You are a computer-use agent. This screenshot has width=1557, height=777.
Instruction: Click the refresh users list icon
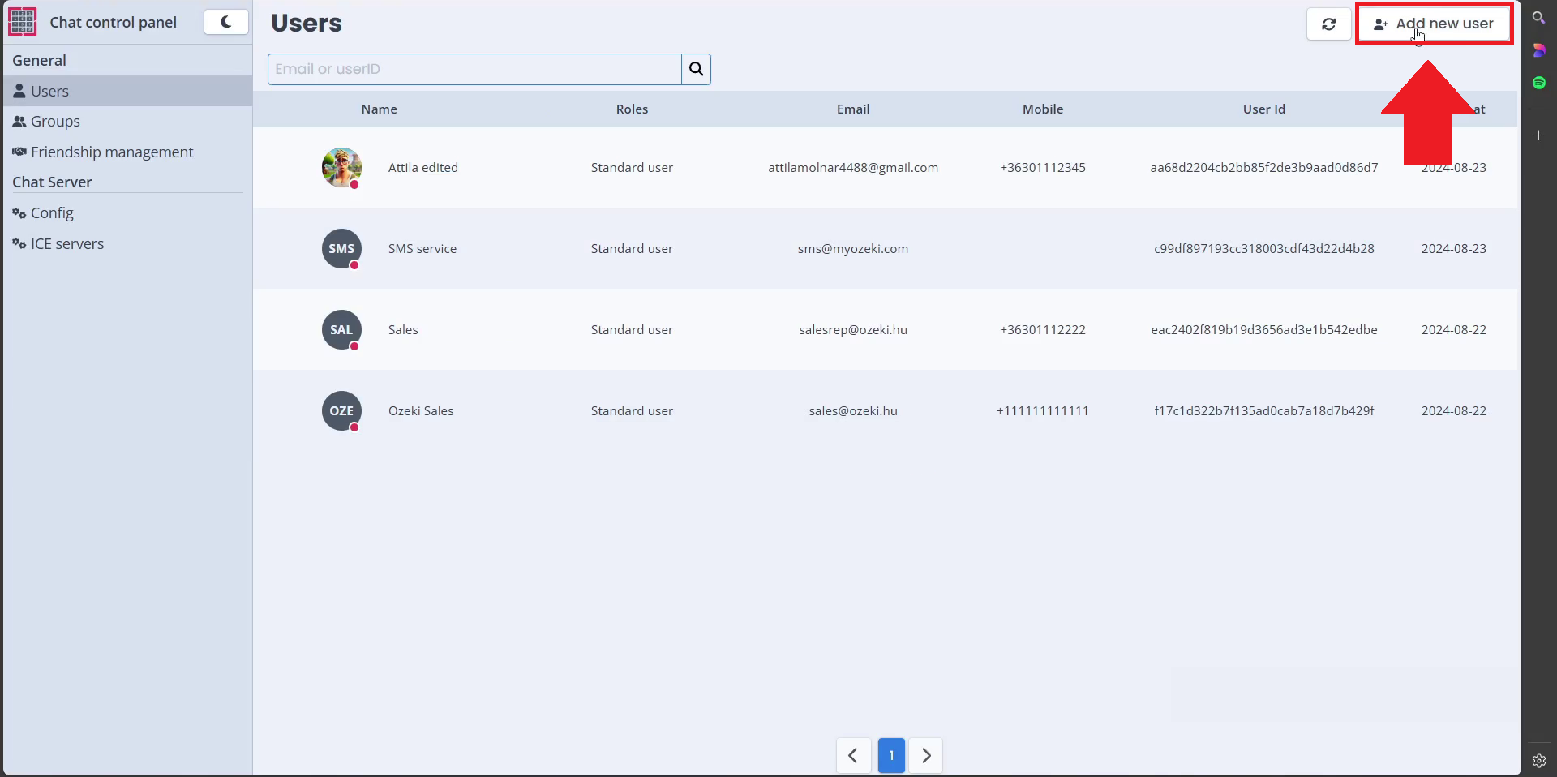[x=1328, y=24]
